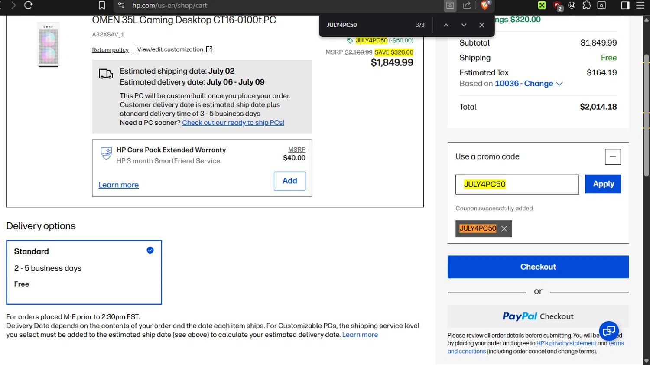Remove the applied JULY4PC50 coupon

504,229
